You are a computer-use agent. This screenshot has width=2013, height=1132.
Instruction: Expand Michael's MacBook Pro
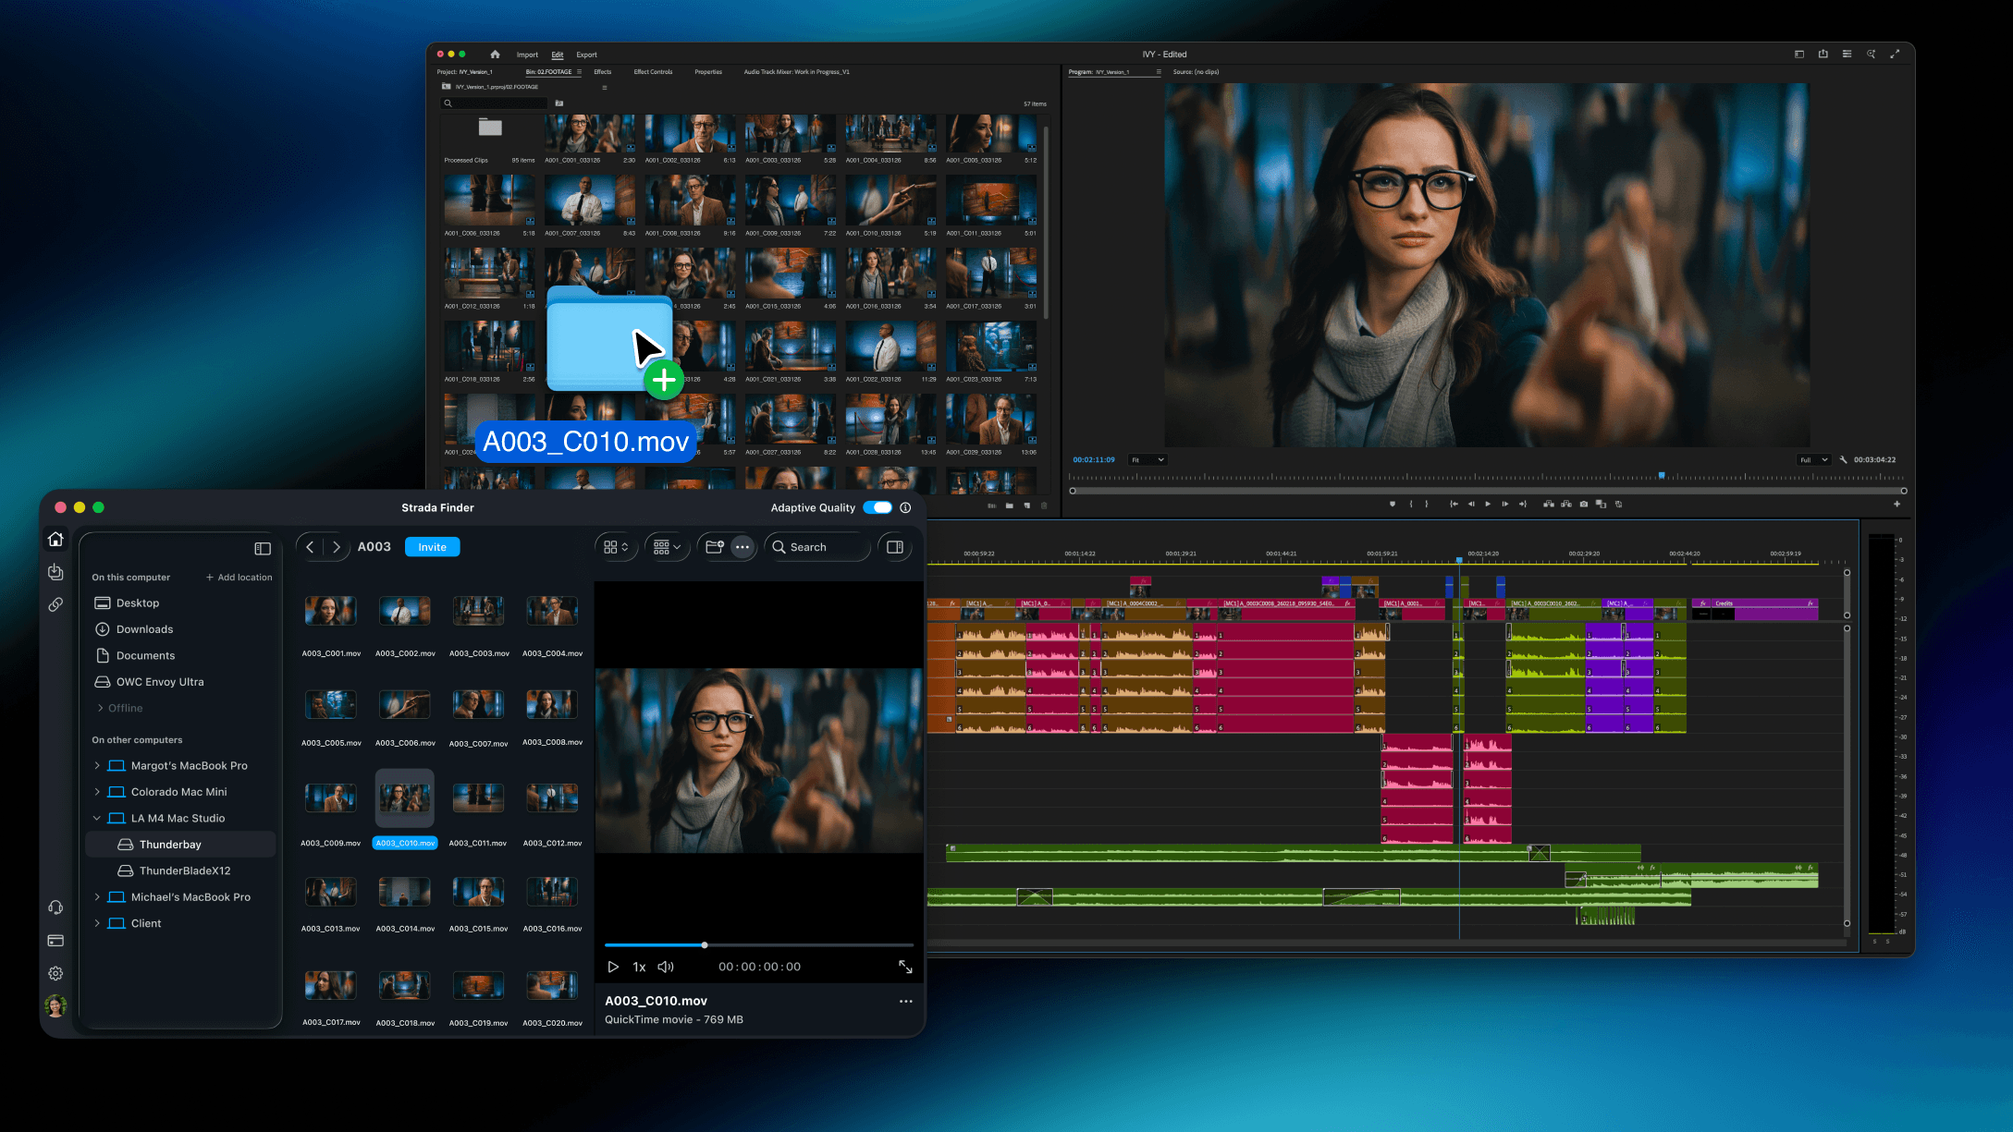97,897
